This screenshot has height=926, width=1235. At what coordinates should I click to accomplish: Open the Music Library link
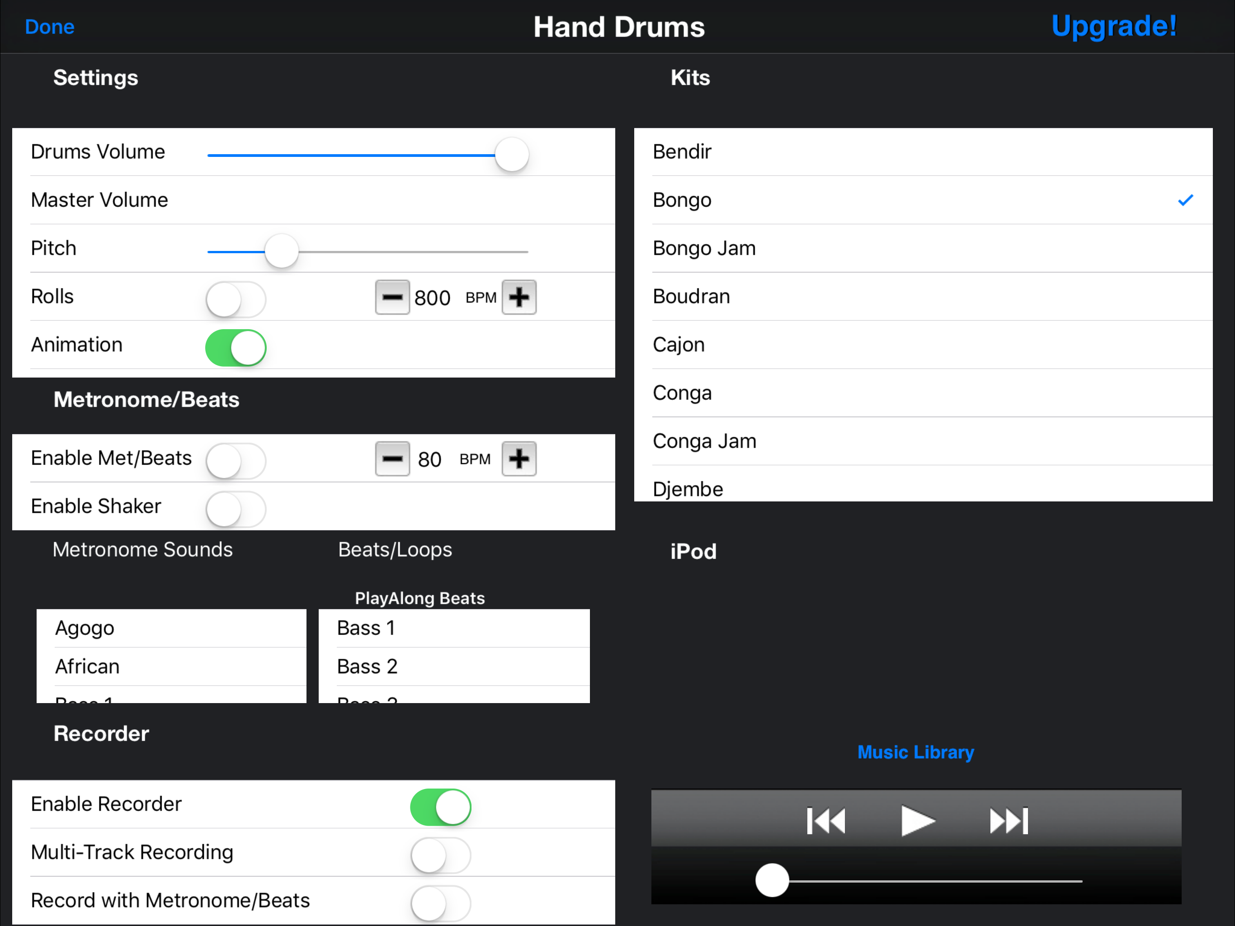tap(916, 752)
